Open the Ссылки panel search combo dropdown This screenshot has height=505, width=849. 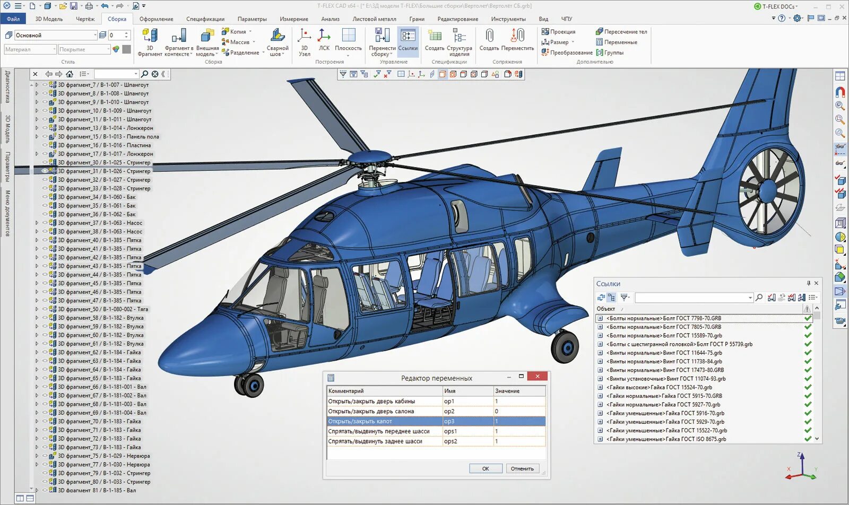[x=750, y=298]
